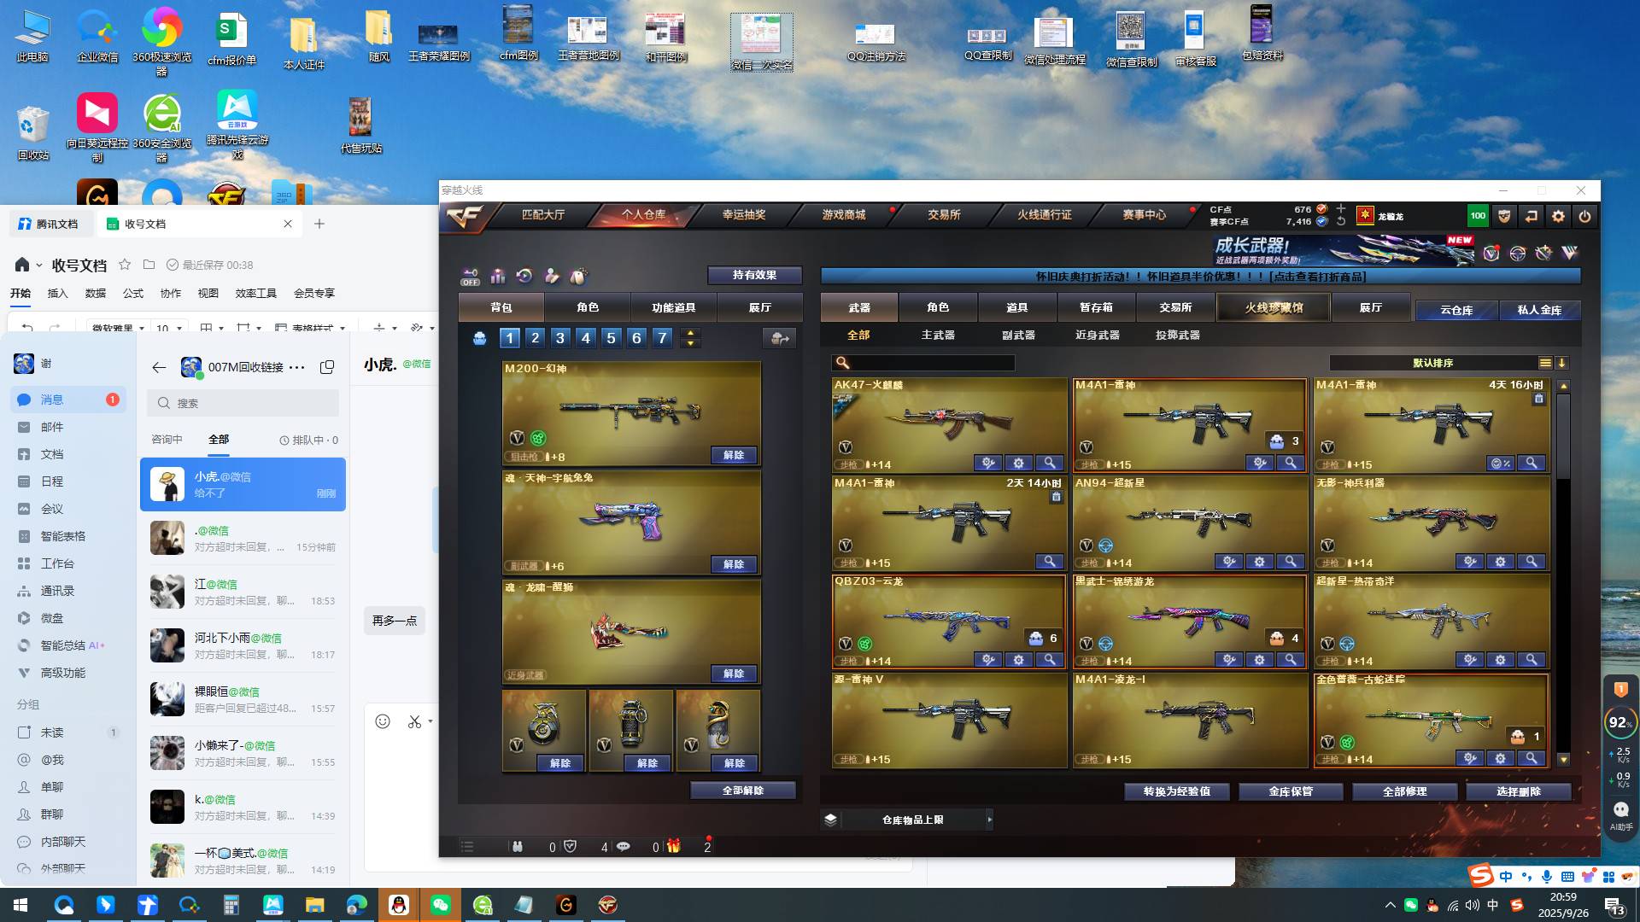This screenshot has height=922, width=1640.
Task: Select backpack slot number 3
Action: click(560, 338)
